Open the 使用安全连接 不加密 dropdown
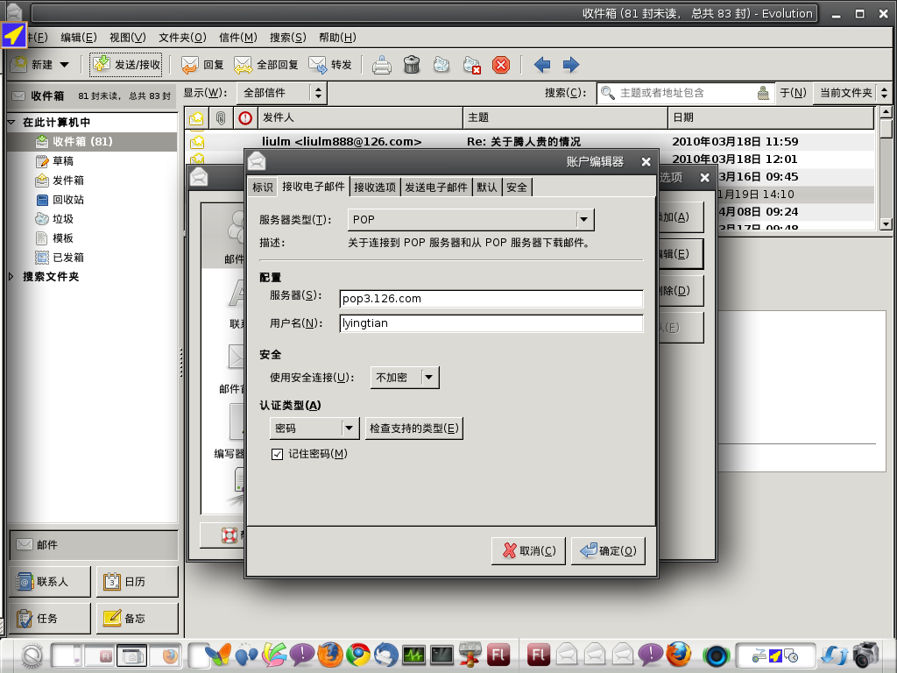897x673 pixels. pos(405,378)
